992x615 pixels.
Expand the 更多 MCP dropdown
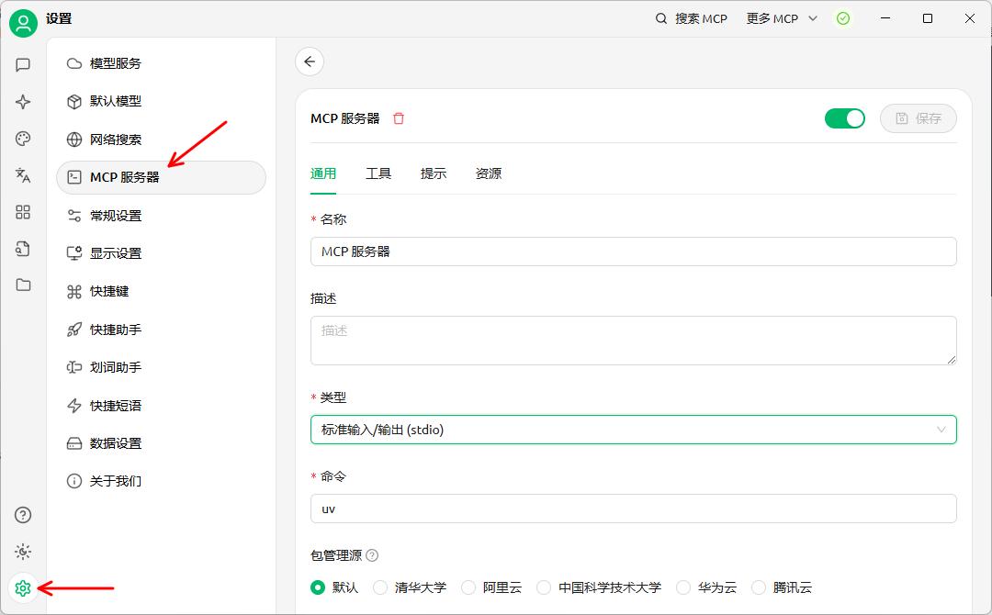pyautogui.click(x=782, y=18)
